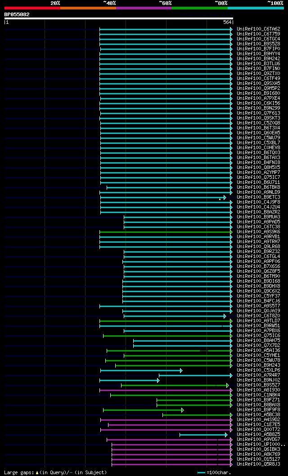The height and width of the screenshot is (476, 288).
Task: Open hit UniRef100_A7R4R7
Action: pyautogui.click(x=259, y=375)
